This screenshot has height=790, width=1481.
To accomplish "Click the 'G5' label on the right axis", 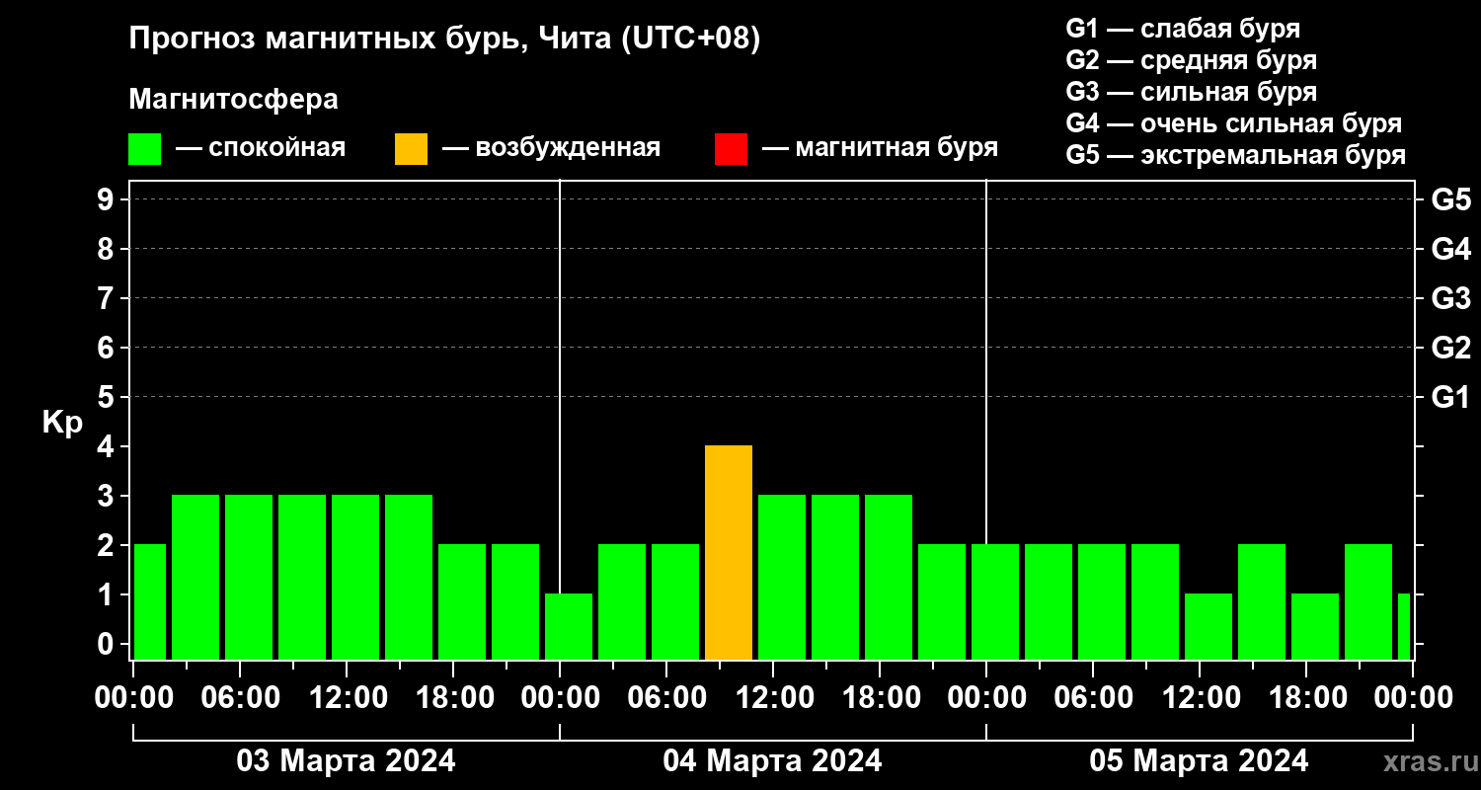I will tap(1450, 199).
